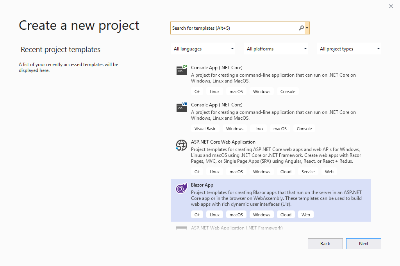Click the Back button
This screenshot has height=266, width=400.
click(325, 244)
